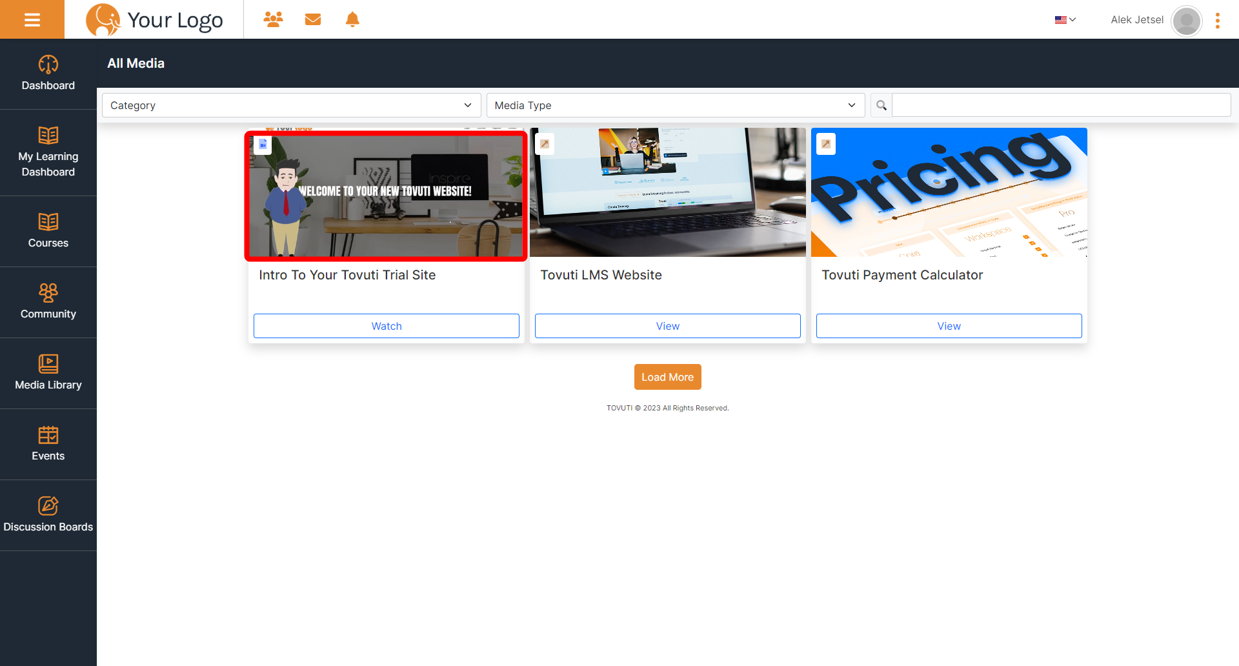This screenshot has width=1239, height=666.
Task: Open the Tovuti LMS Website laptop thumbnail
Action: [668, 192]
